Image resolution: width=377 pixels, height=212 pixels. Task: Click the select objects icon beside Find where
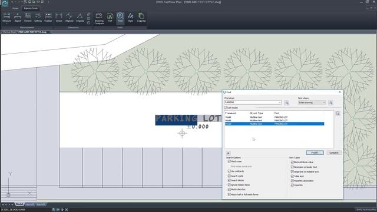click(331, 102)
